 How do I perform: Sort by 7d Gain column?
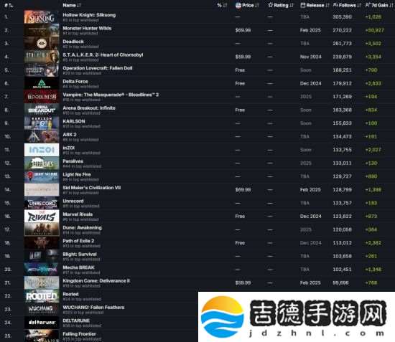379,5
